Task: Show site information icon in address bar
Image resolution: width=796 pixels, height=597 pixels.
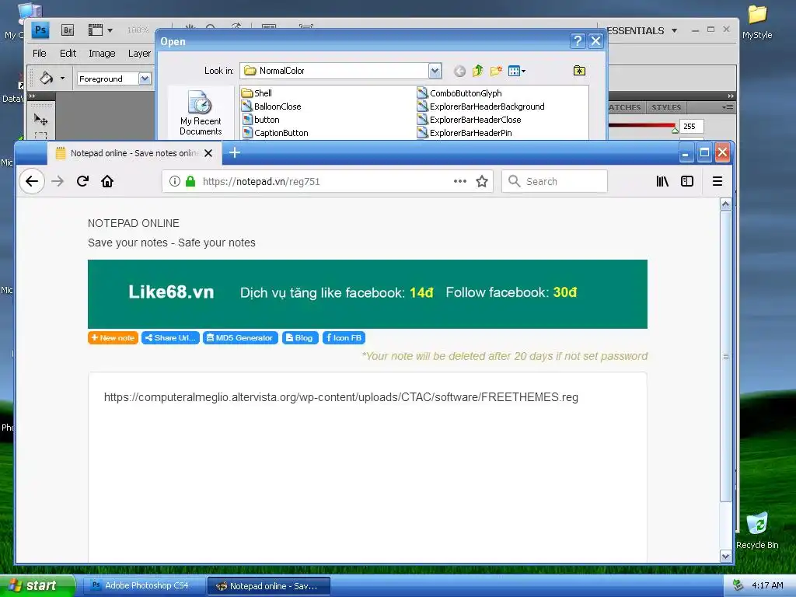Action: tap(175, 181)
